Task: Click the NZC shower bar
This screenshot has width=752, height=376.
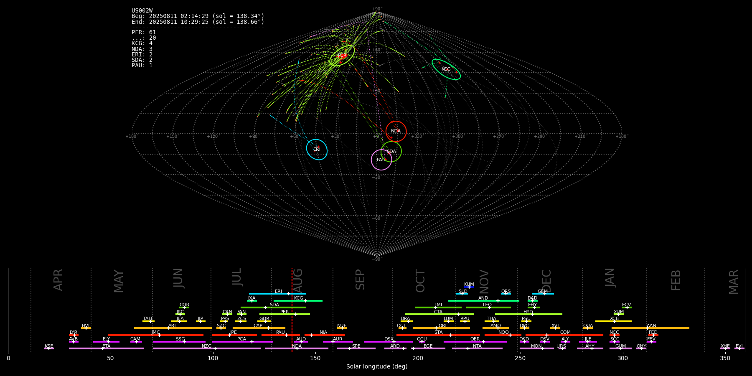Action: point(207,348)
